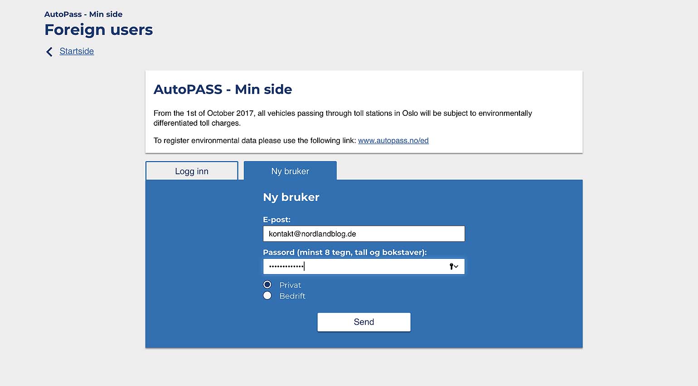The image size is (698, 386).
Task: Click the 'AutoPass - Min side' top label
Action: pos(83,14)
